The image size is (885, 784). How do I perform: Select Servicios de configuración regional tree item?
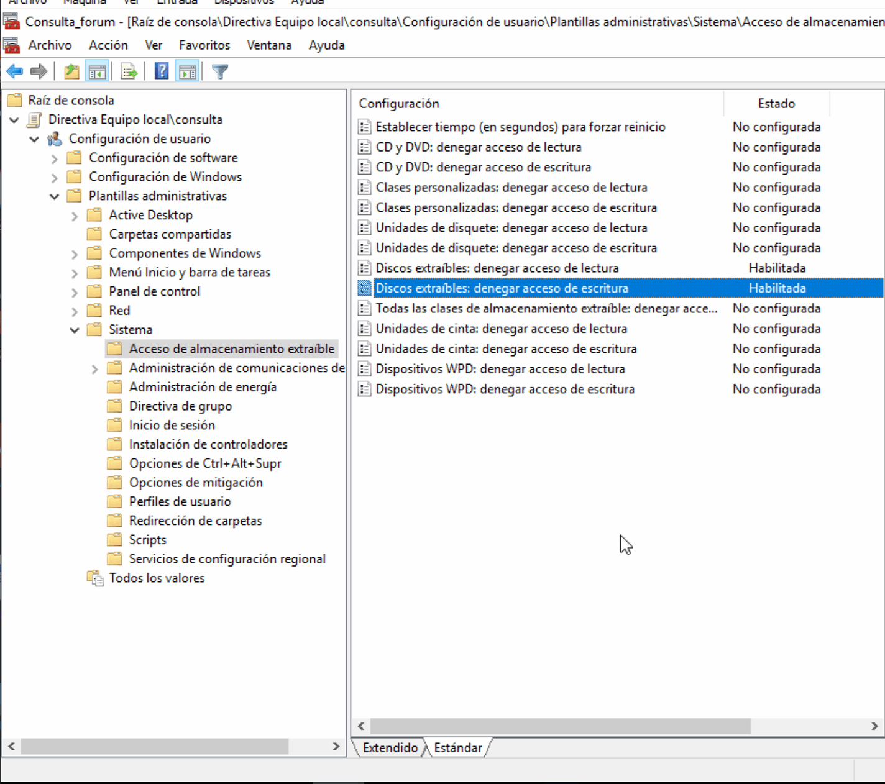[227, 559]
